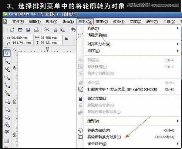This screenshot has width=182, height=149.
Task: Click 转换为曲线(V) menu entry
Action: pos(98,130)
